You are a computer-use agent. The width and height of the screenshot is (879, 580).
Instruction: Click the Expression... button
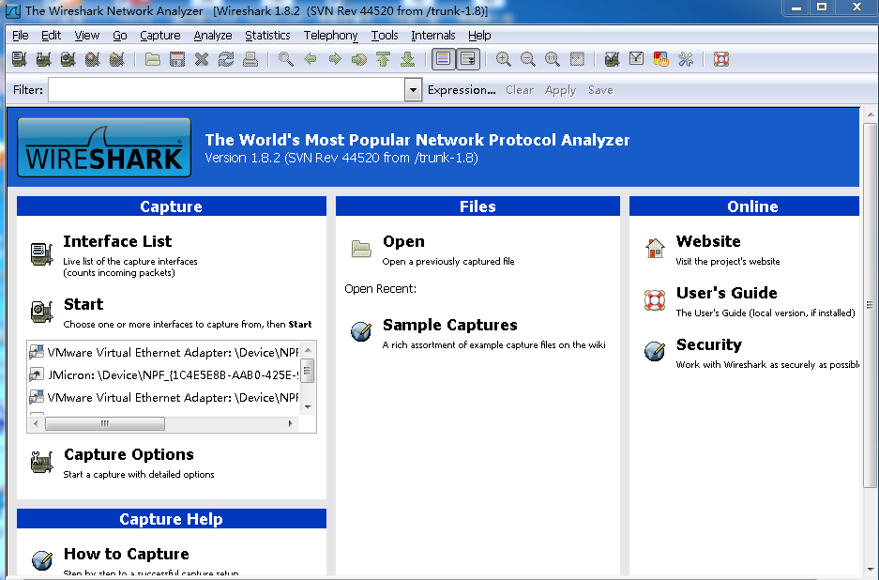pyautogui.click(x=462, y=90)
